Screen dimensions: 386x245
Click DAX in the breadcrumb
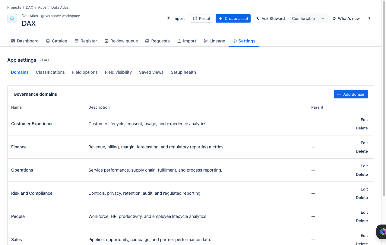(x=29, y=8)
